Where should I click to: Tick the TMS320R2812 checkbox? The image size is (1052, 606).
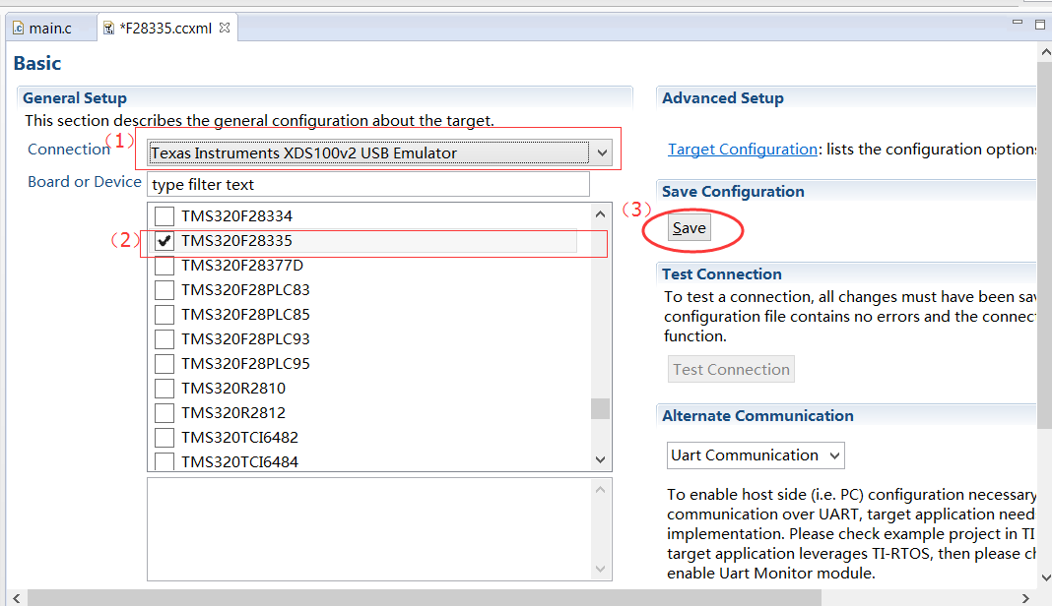click(x=164, y=413)
